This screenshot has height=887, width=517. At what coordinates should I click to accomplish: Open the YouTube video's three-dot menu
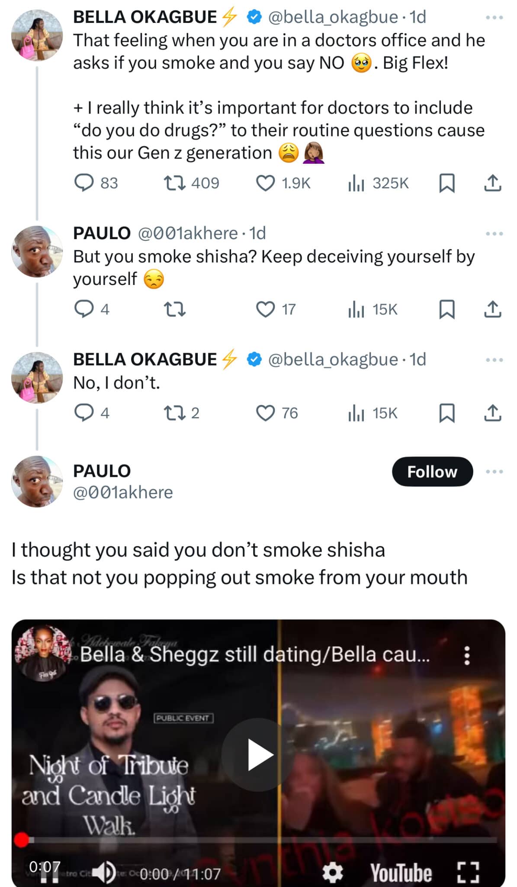tap(467, 656)
